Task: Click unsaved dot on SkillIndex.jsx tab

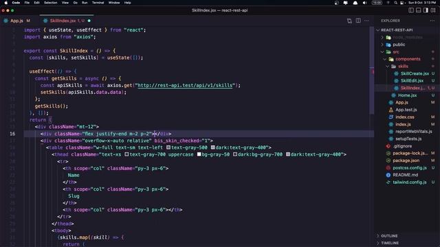Action: coord(89,21)
